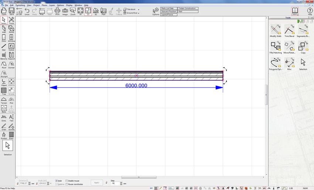Viewport: 314px width, 190px height.
Task: Toggle the Polar checkbox
Action: point(57,181)
